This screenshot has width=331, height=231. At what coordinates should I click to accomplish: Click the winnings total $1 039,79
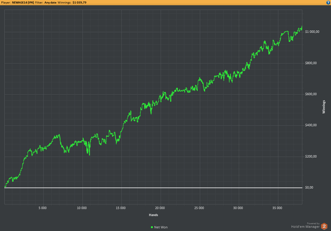coord(79,2)
